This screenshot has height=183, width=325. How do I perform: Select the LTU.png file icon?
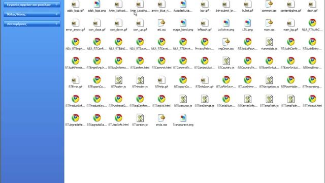click(x=248, y=23)
